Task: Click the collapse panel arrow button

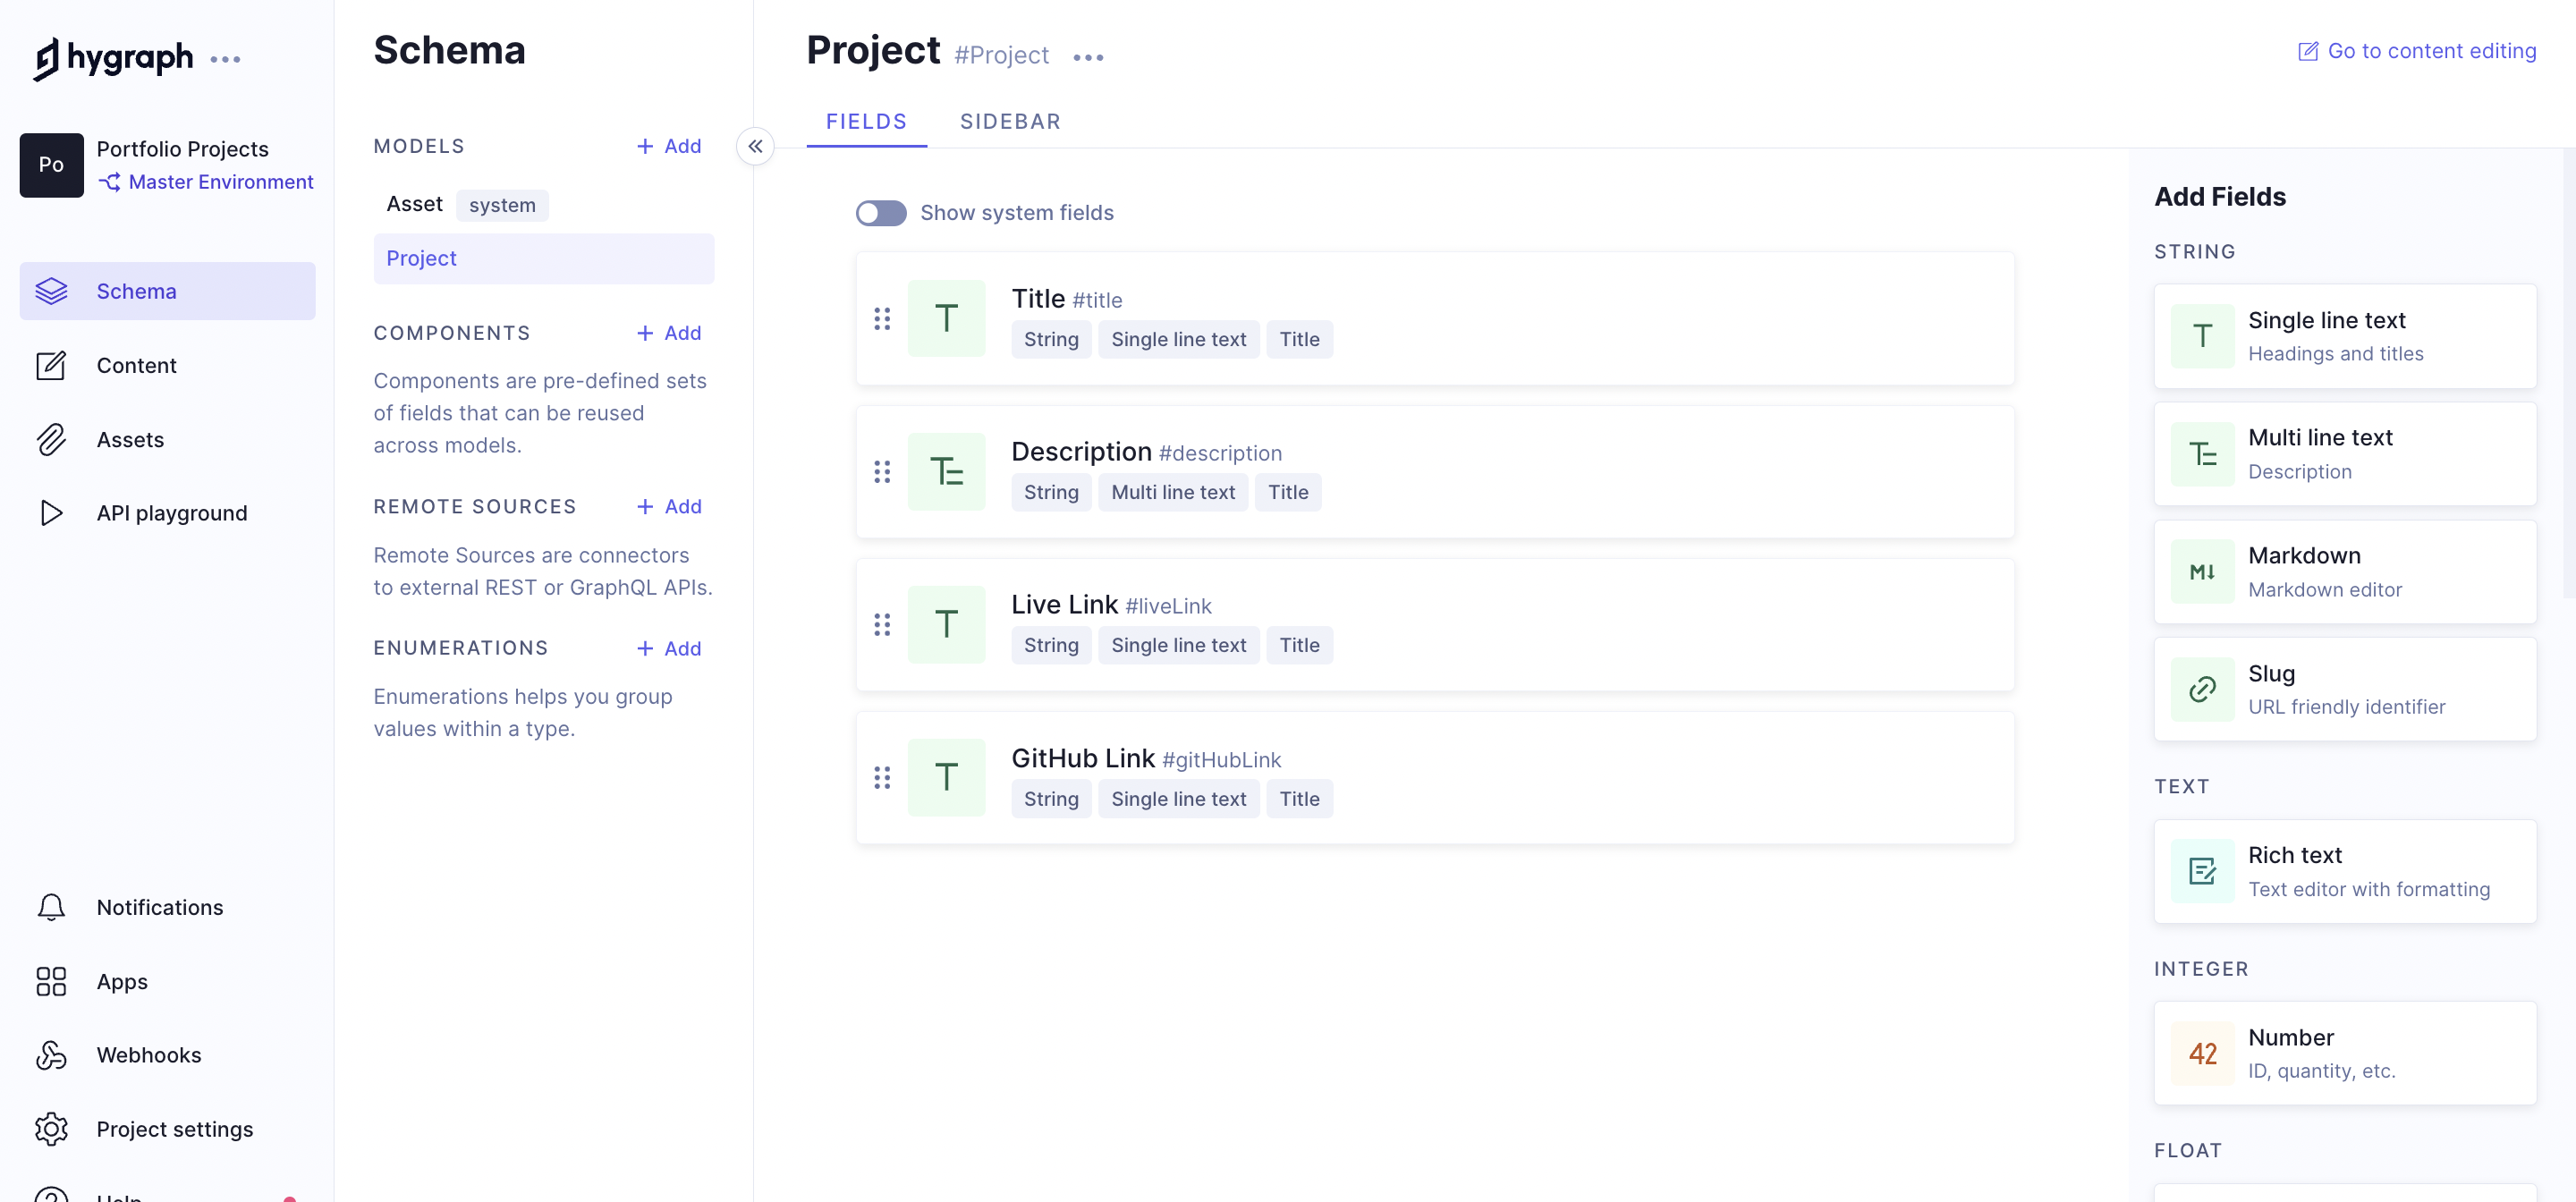Action: pyautogui.click(x=754, y=146)
